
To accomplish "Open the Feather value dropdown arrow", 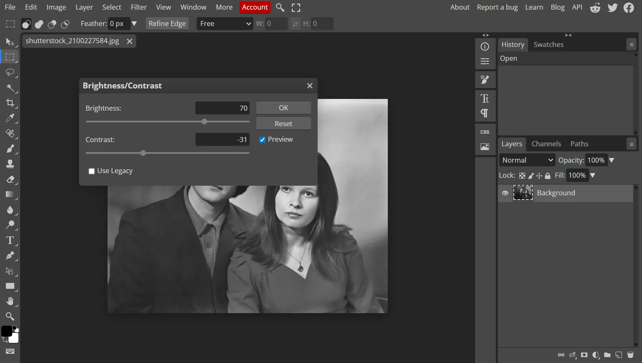I will click(x=134, y=23).
